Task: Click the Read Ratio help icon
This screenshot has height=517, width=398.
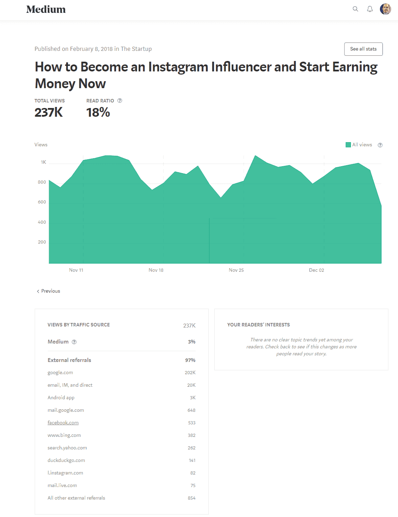Action: [x=120, y=101]
